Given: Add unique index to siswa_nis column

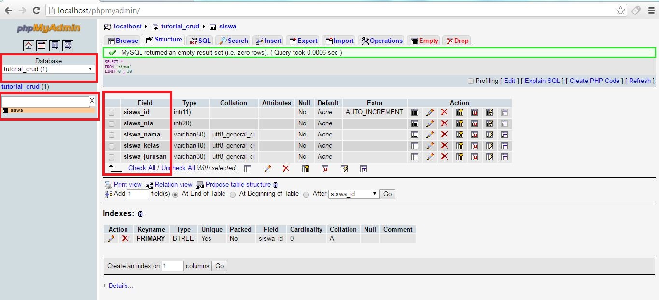Looking at the screenshot, I should point(474,123).
